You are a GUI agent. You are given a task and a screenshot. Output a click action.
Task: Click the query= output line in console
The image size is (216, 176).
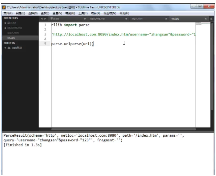point(63,140)
